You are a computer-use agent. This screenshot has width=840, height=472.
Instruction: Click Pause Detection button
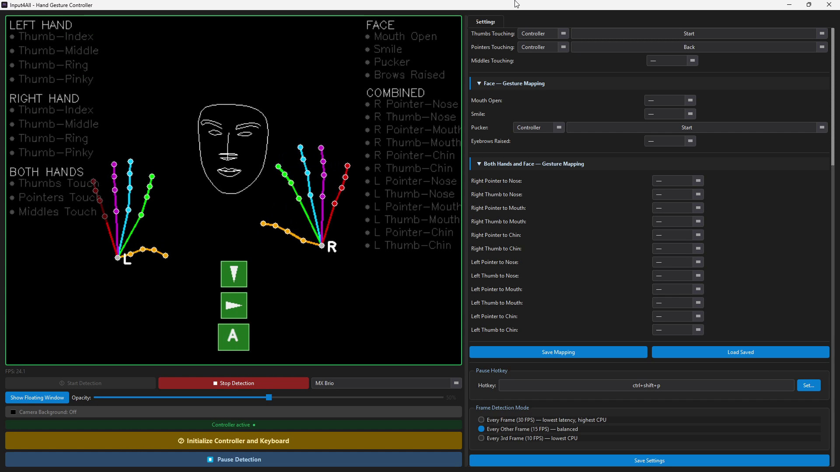[233, 460]
